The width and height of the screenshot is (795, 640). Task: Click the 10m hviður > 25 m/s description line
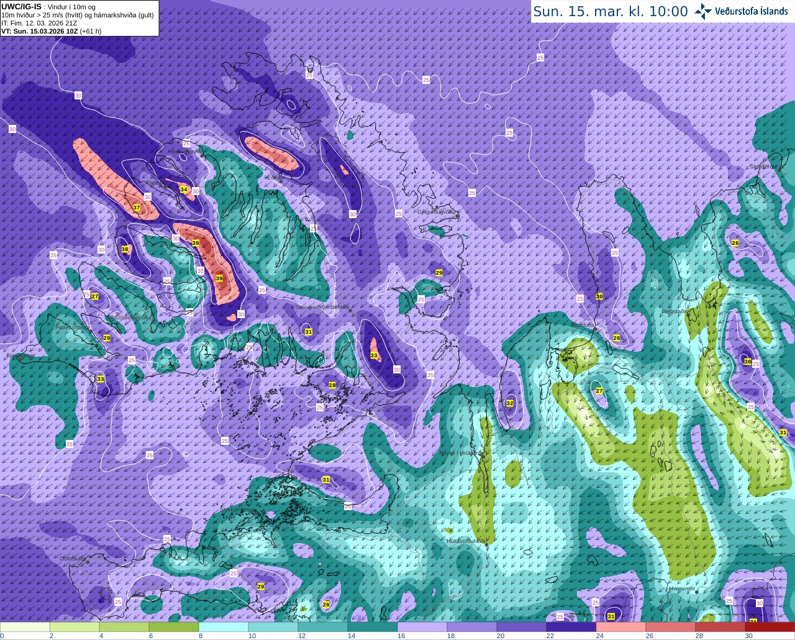pyautogui.click(x=78, y=15)
